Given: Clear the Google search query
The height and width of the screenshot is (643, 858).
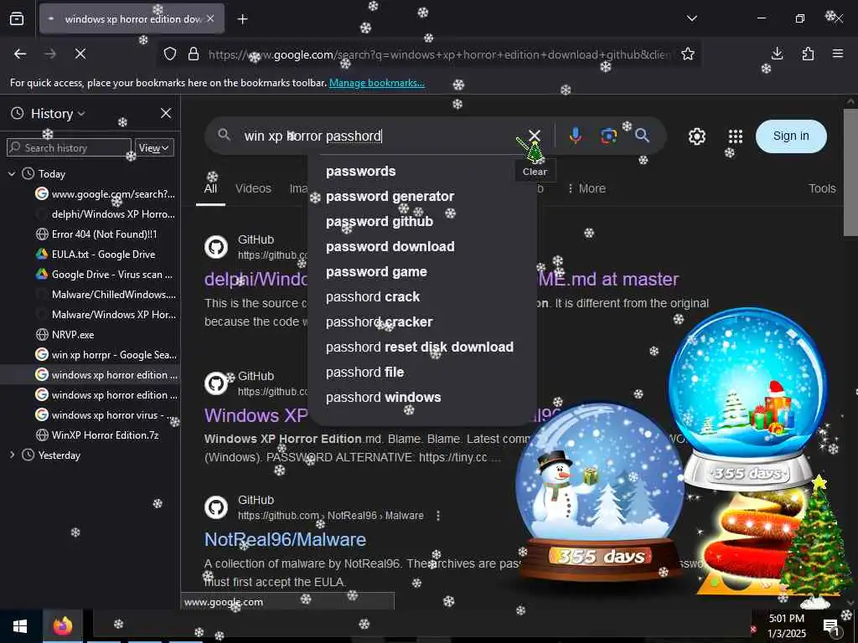Looking at the screenshot, I should coord(535,136).
